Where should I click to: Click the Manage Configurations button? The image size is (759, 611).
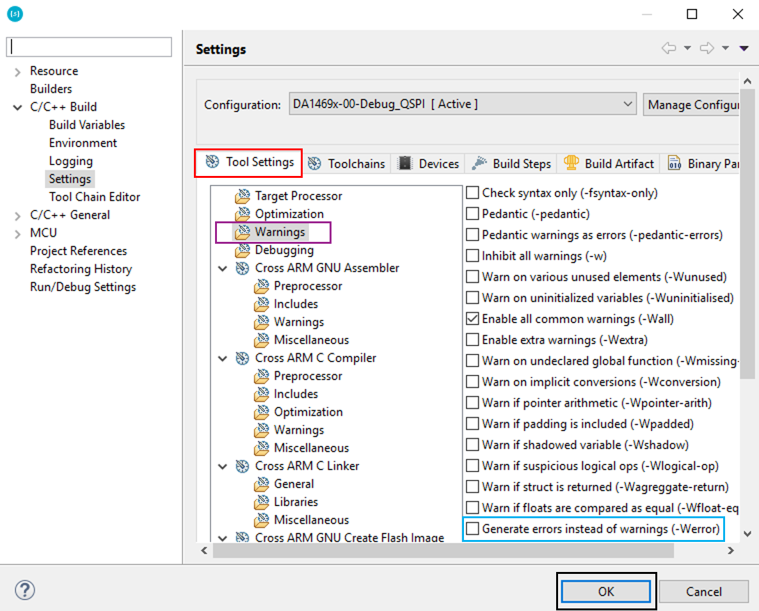coord(691,104)
